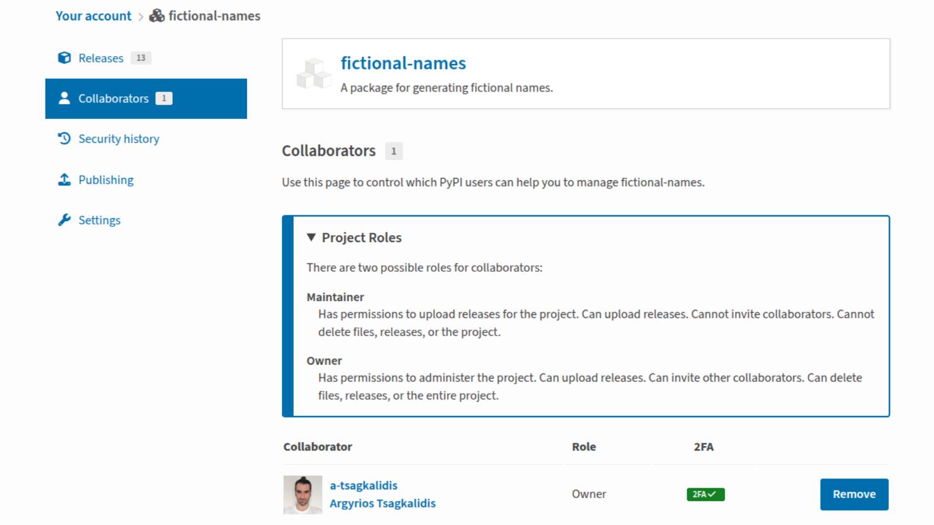The width and height of the screenshot is (934, 525).
Task: Click the clock icon beside Security history
Action: [x=64, y=138]
